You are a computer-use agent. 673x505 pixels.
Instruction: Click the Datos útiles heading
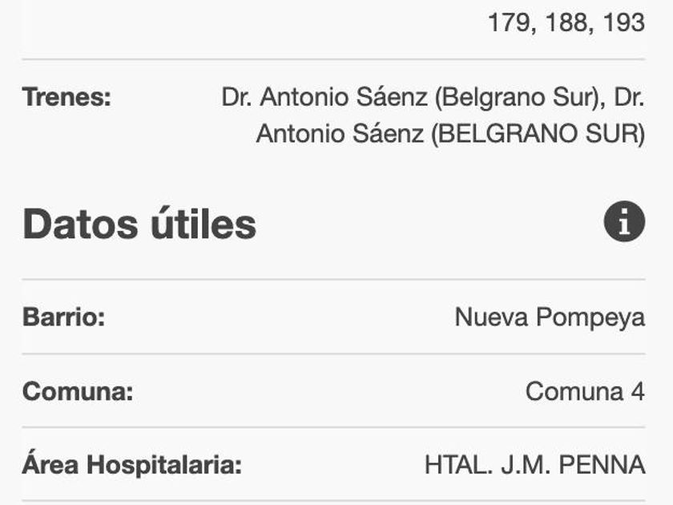click(x=139, y=224)
